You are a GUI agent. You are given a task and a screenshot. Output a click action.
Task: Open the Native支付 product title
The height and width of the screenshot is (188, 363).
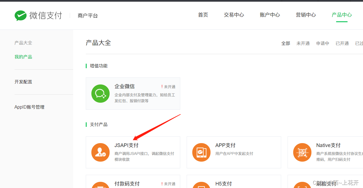pos(328,145)
